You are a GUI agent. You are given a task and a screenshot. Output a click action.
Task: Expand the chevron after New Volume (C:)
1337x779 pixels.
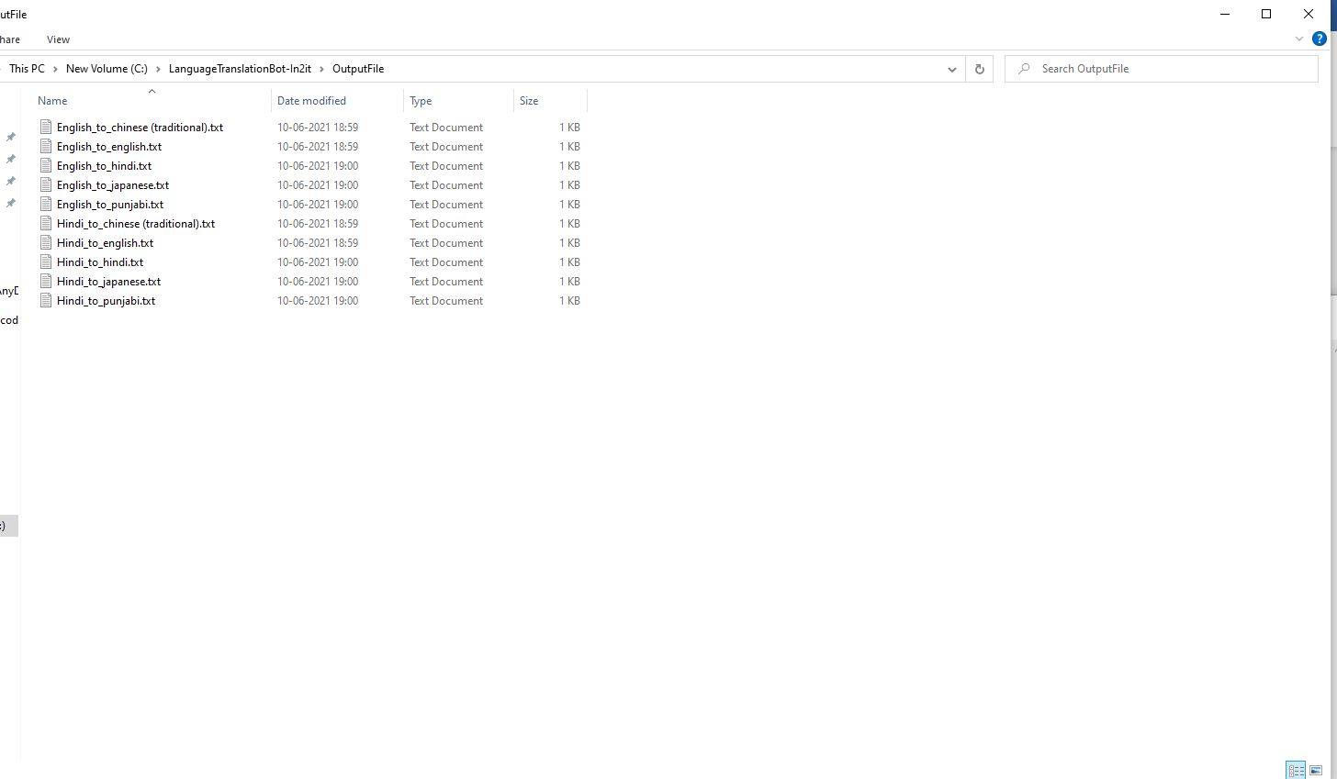click(x=158, y=69)
